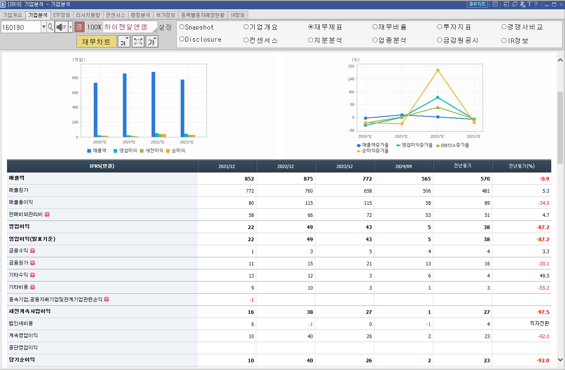Click the 재무차트 button in title bar
Image resolution: width=565 pixels, height=370 pixels.
click(477, 4)
